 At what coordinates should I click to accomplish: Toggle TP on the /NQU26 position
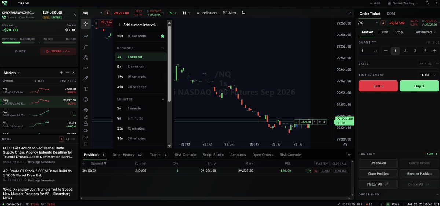pyautogui.click(x=309, y=171)
